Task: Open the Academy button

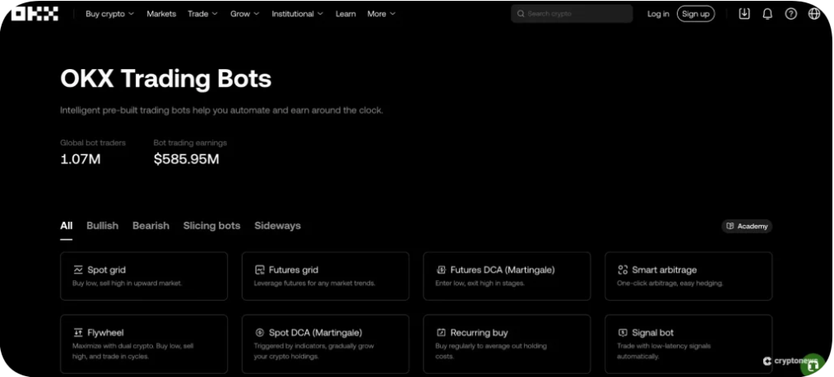Action: (747, 226)
